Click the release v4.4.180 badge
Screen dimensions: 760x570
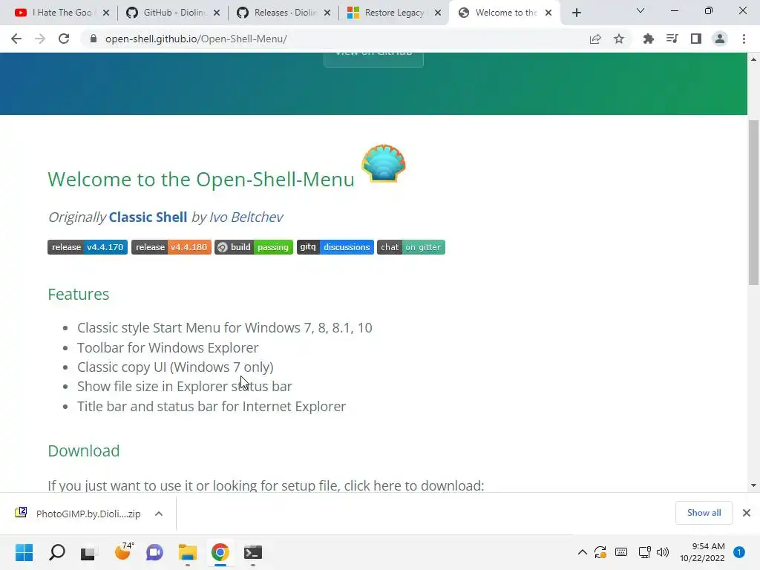pos(171,247)
